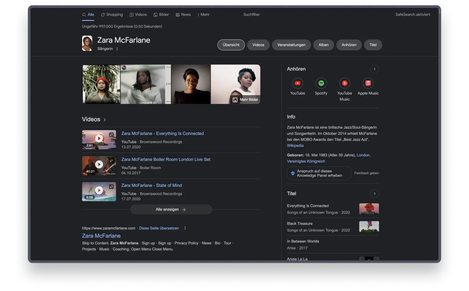Switch to Shopping search tab

(x=112, y=15)
